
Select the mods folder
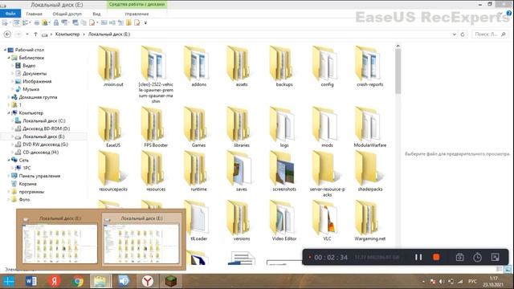pos(327,127)
